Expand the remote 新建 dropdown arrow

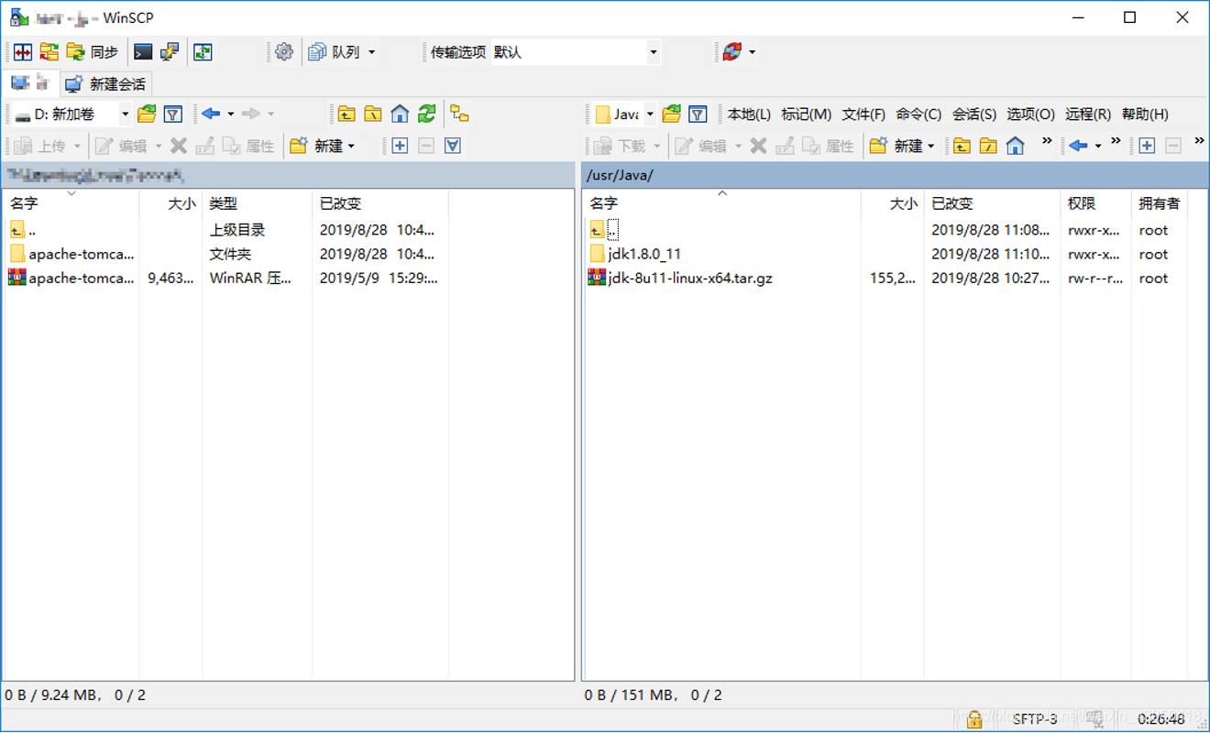pos(930,146)
